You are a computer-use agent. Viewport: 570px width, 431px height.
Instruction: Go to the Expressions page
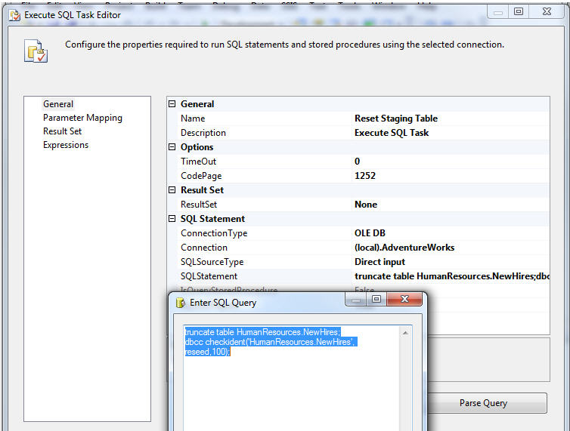pyautogui.click(x=66, y=145)
